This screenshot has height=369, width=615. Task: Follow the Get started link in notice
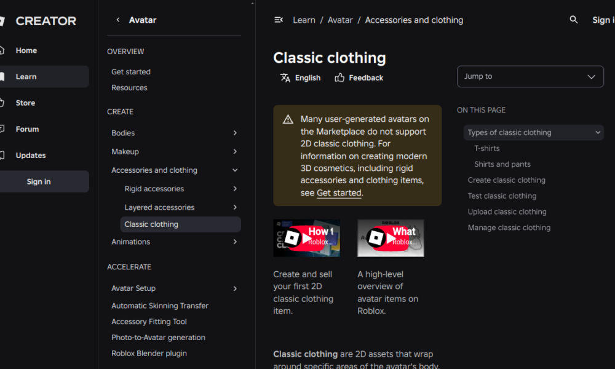click(339, 192)
